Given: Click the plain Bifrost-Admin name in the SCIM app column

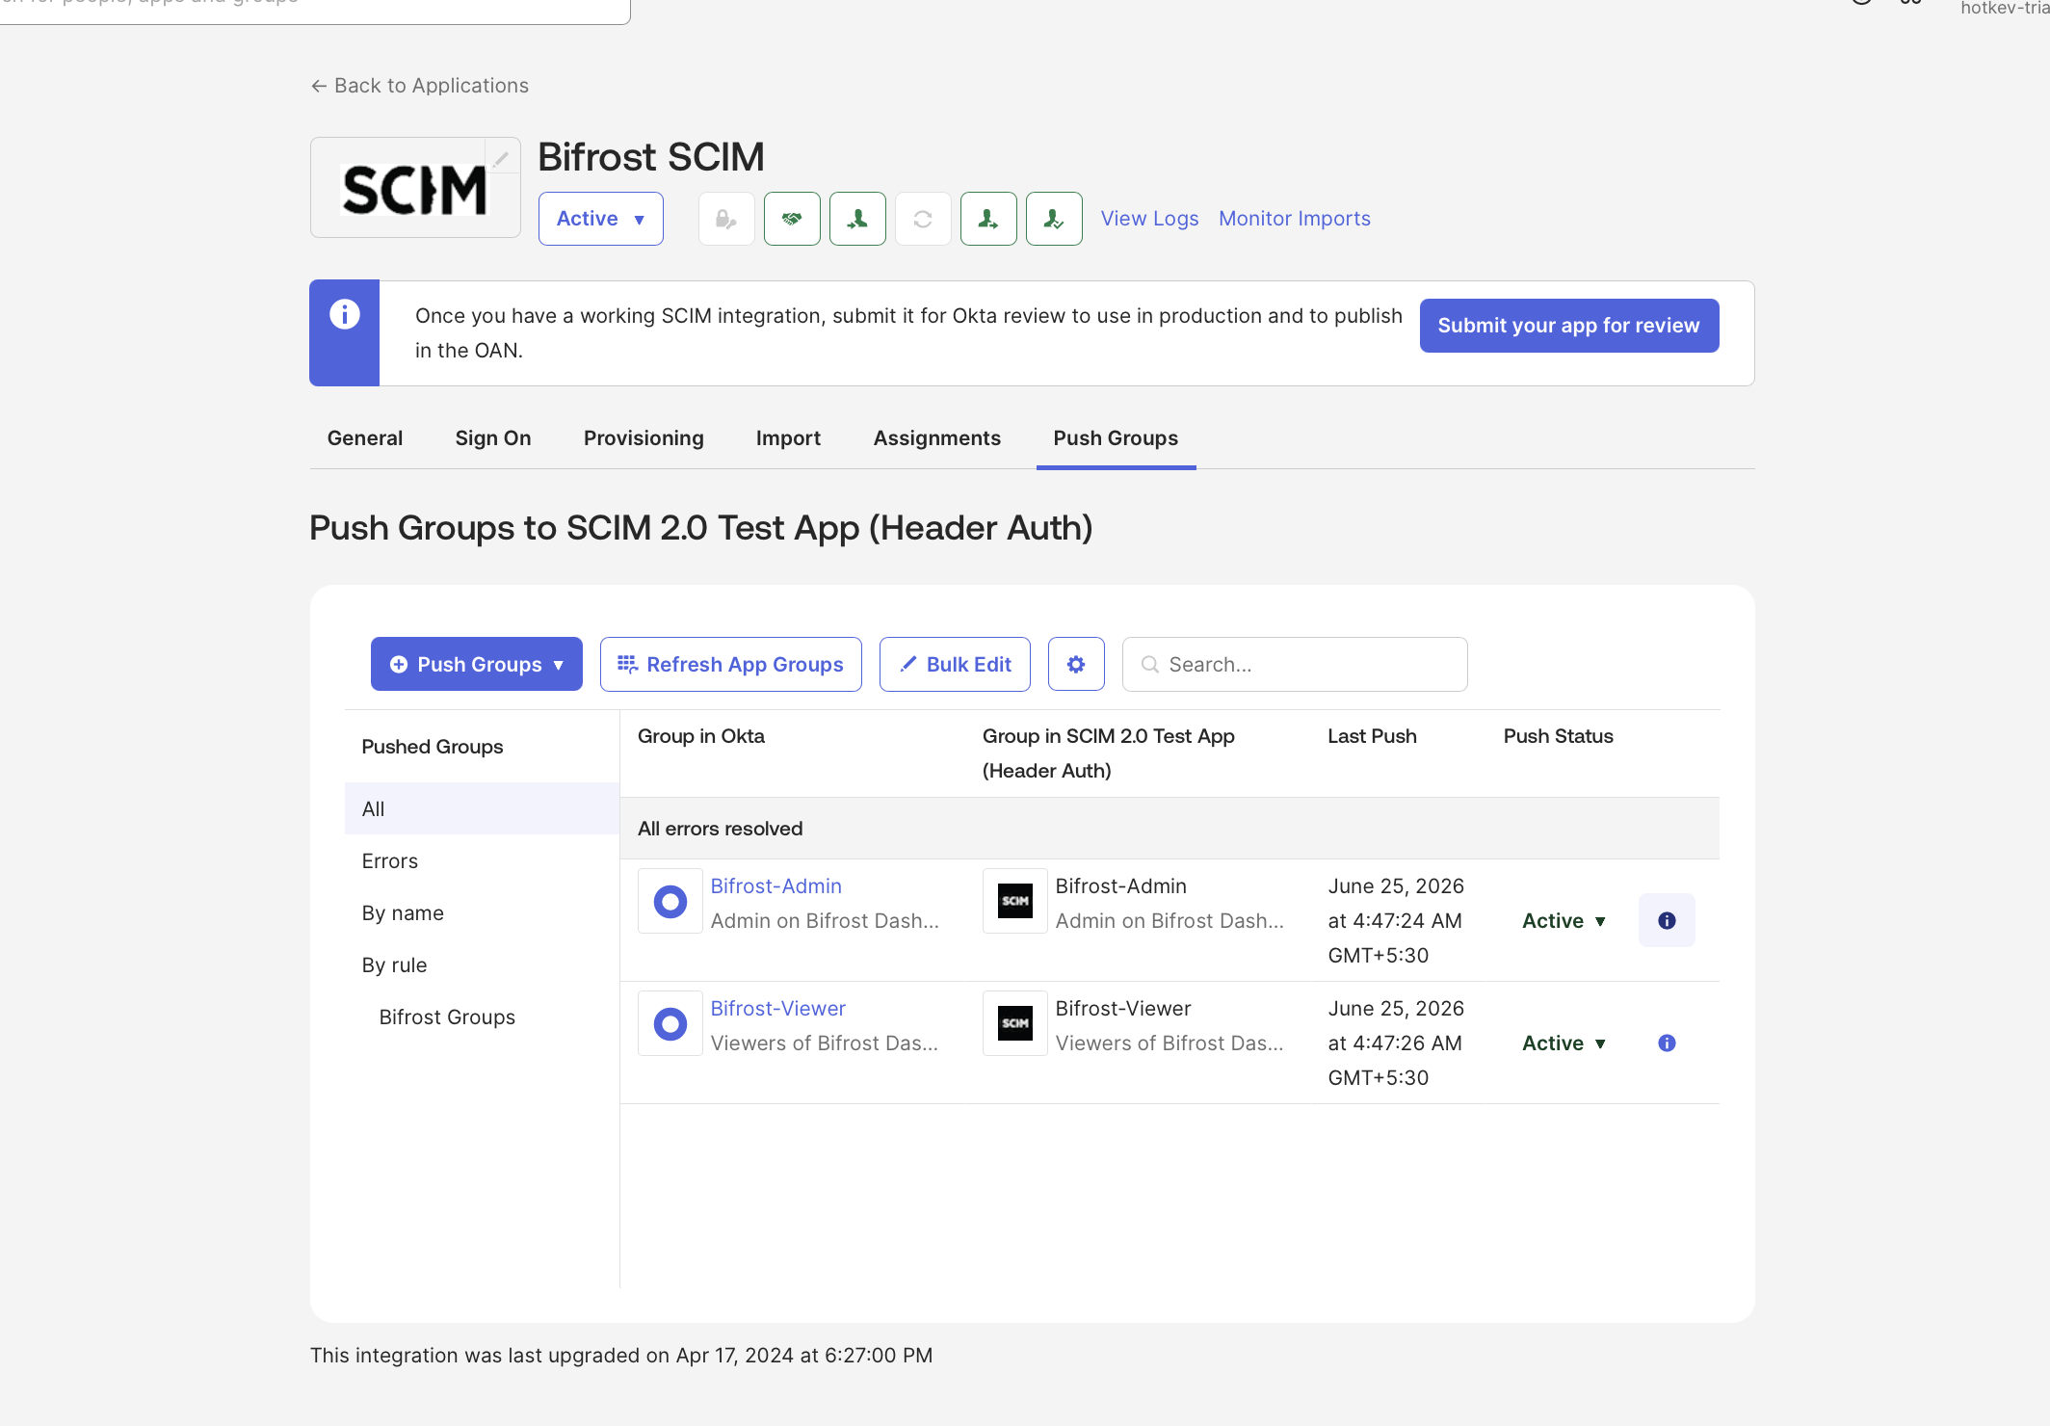Looking at the screenshot, I should pyautogui.click(x=1121, y=886).
